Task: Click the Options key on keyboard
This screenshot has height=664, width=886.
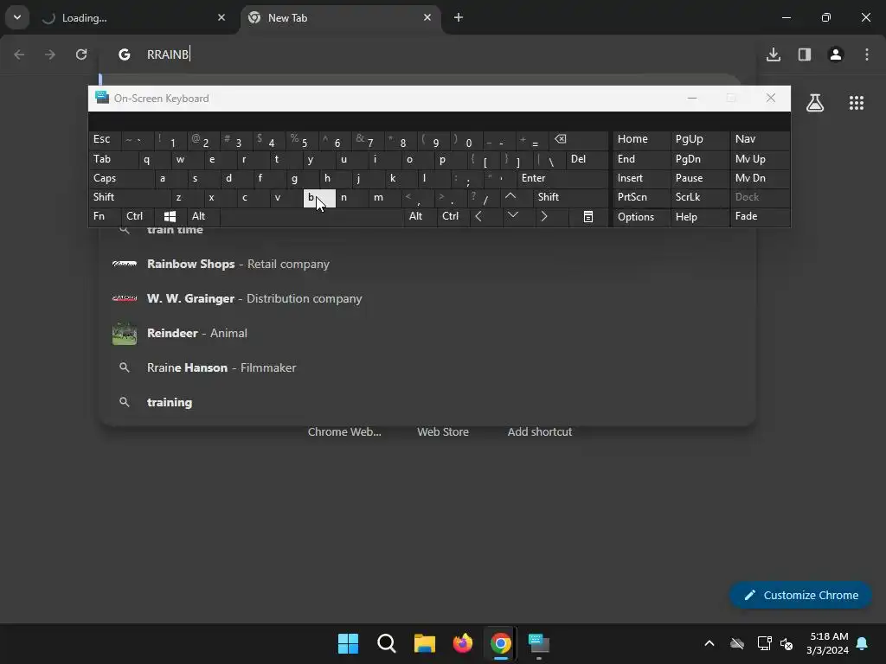Action: coord(641,217)
